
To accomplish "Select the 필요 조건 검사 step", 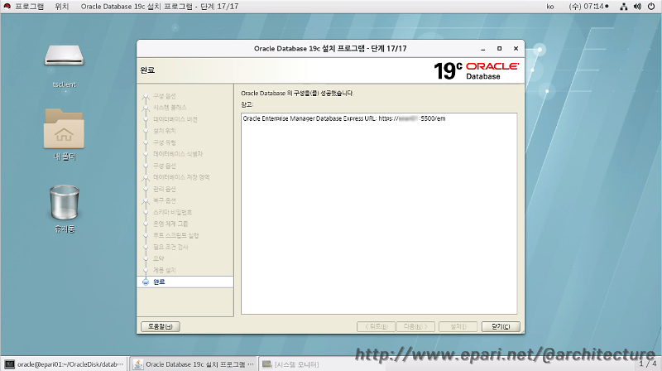I will click(170, 247).
